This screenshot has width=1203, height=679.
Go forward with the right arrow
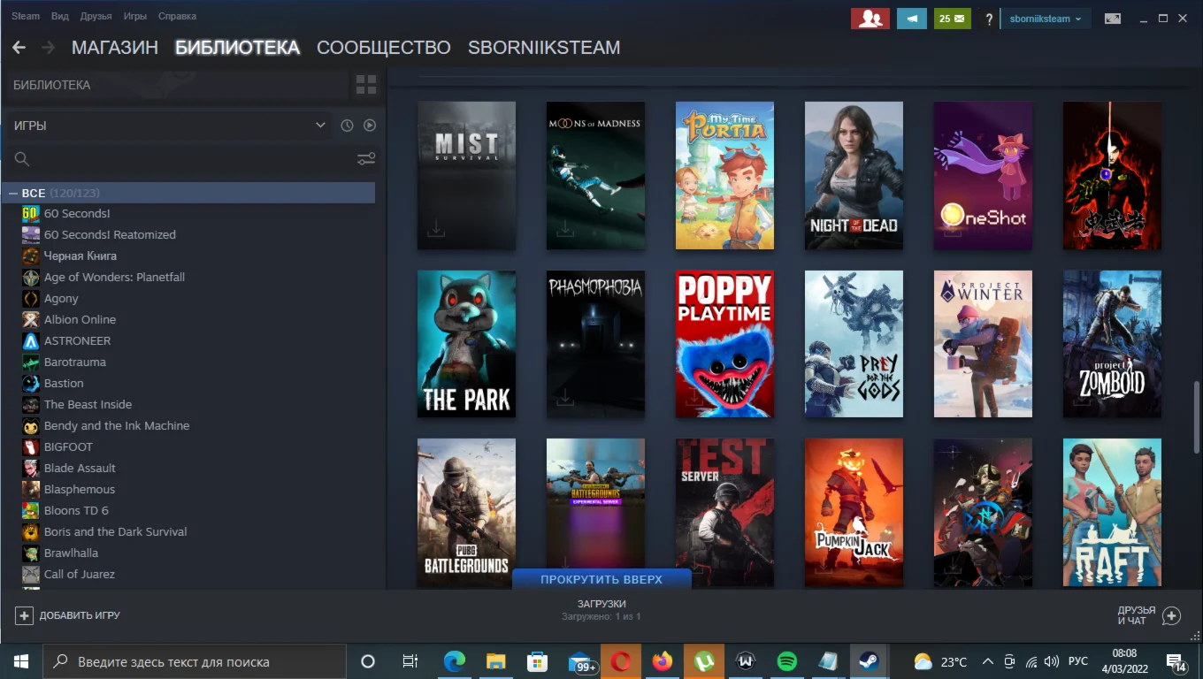(x=48, y=48)
